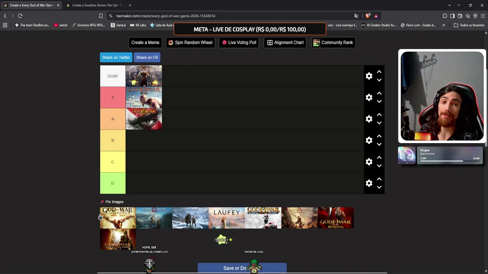Viewport: 488px width, 274px height.
Task: Bookmark this page using the bookmark icon
Action: (101, 16)
